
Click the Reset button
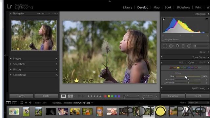198,96
